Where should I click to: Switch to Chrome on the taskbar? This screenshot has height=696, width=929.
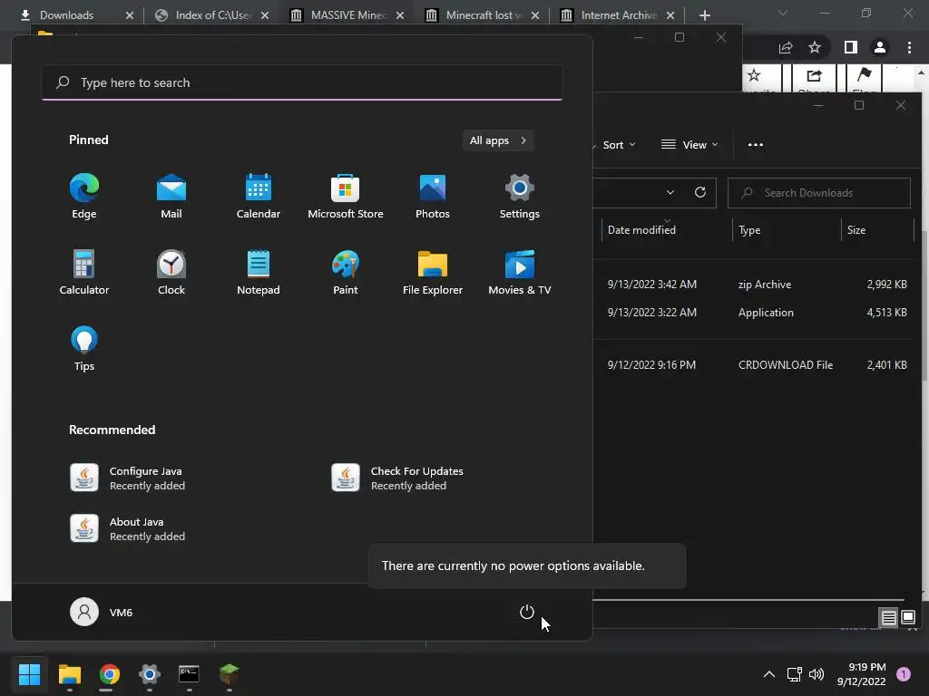[x=110, y=673]
